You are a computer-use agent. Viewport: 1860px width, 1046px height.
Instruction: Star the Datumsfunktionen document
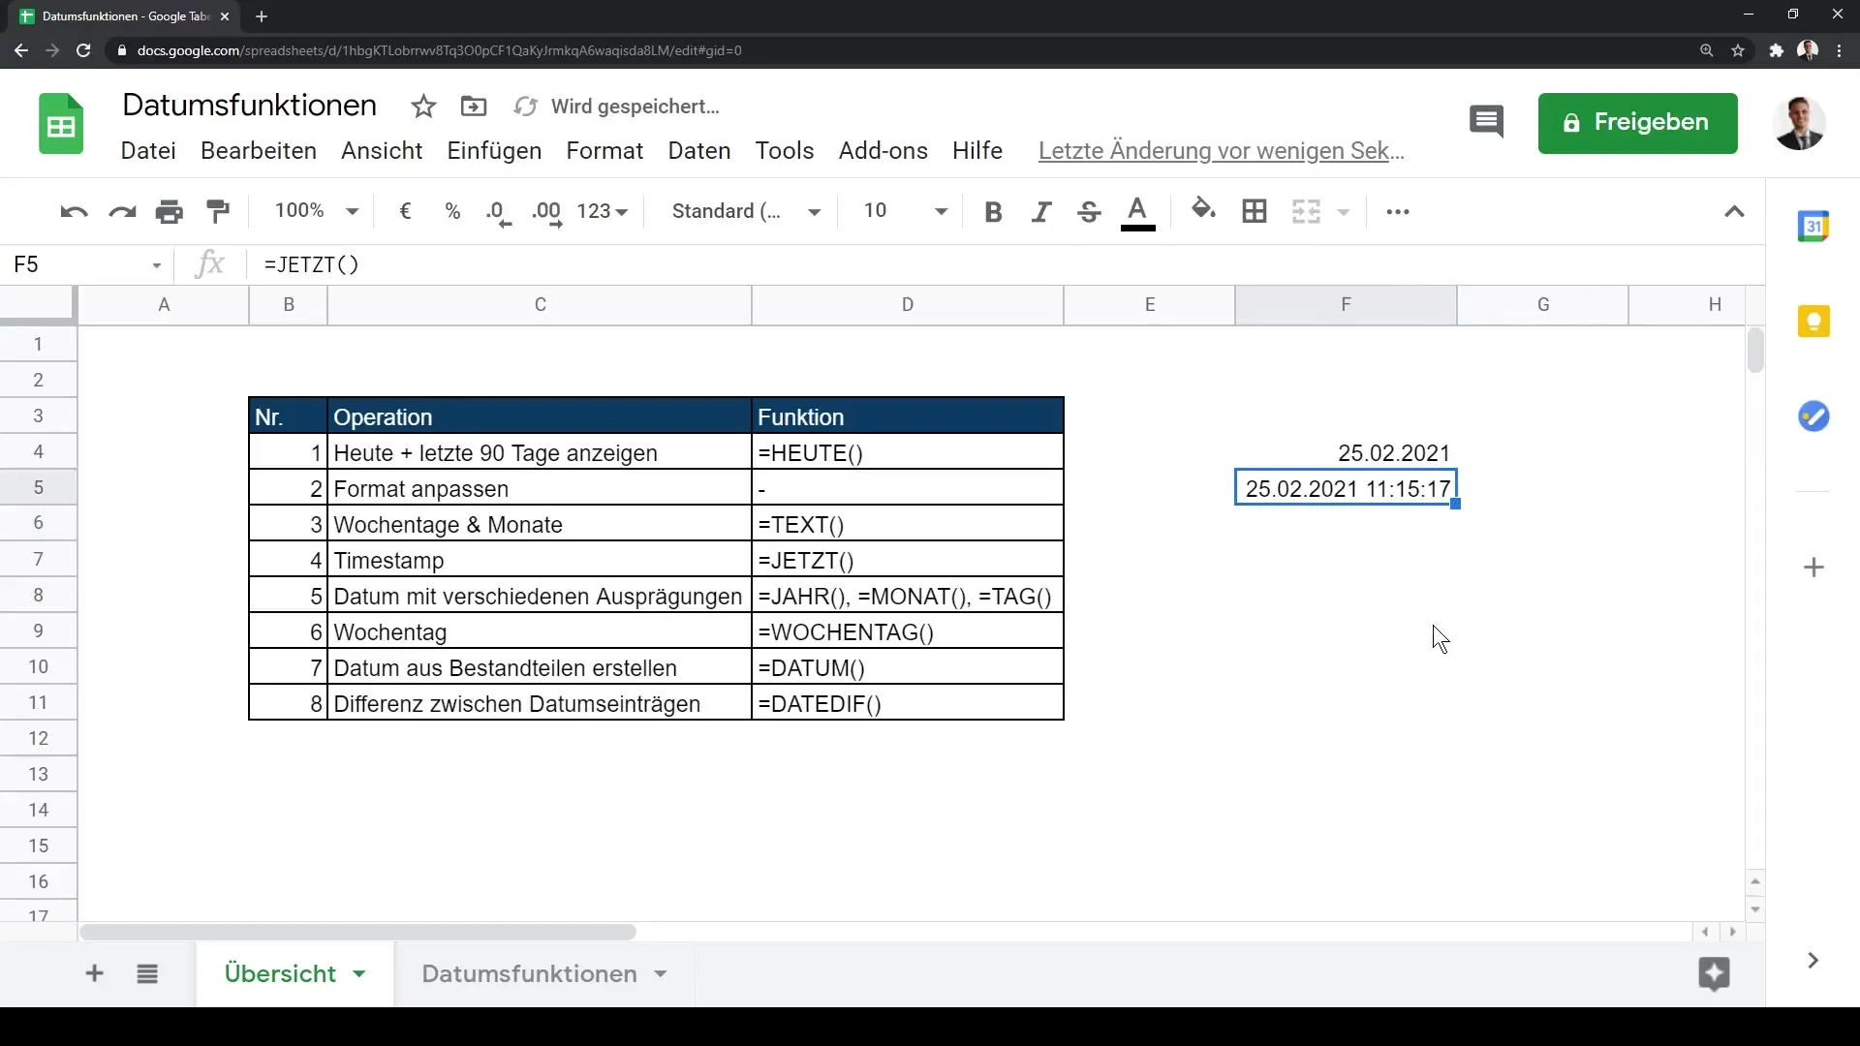click(423, 107)
